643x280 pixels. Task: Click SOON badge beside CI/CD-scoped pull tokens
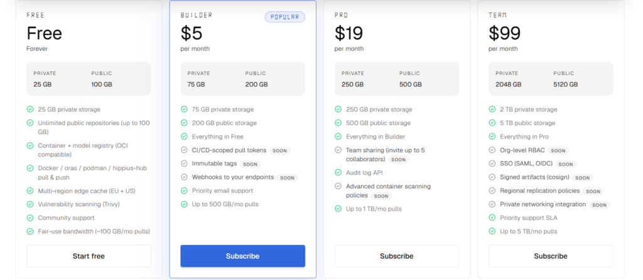pyautogui.click(x=279, y=150)
